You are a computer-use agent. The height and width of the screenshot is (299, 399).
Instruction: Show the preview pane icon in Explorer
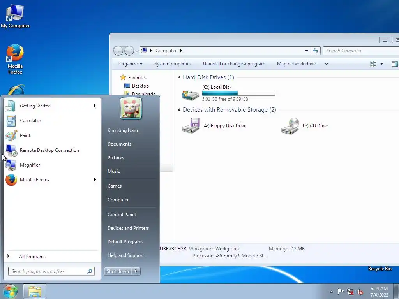click(x=394, y=64)
